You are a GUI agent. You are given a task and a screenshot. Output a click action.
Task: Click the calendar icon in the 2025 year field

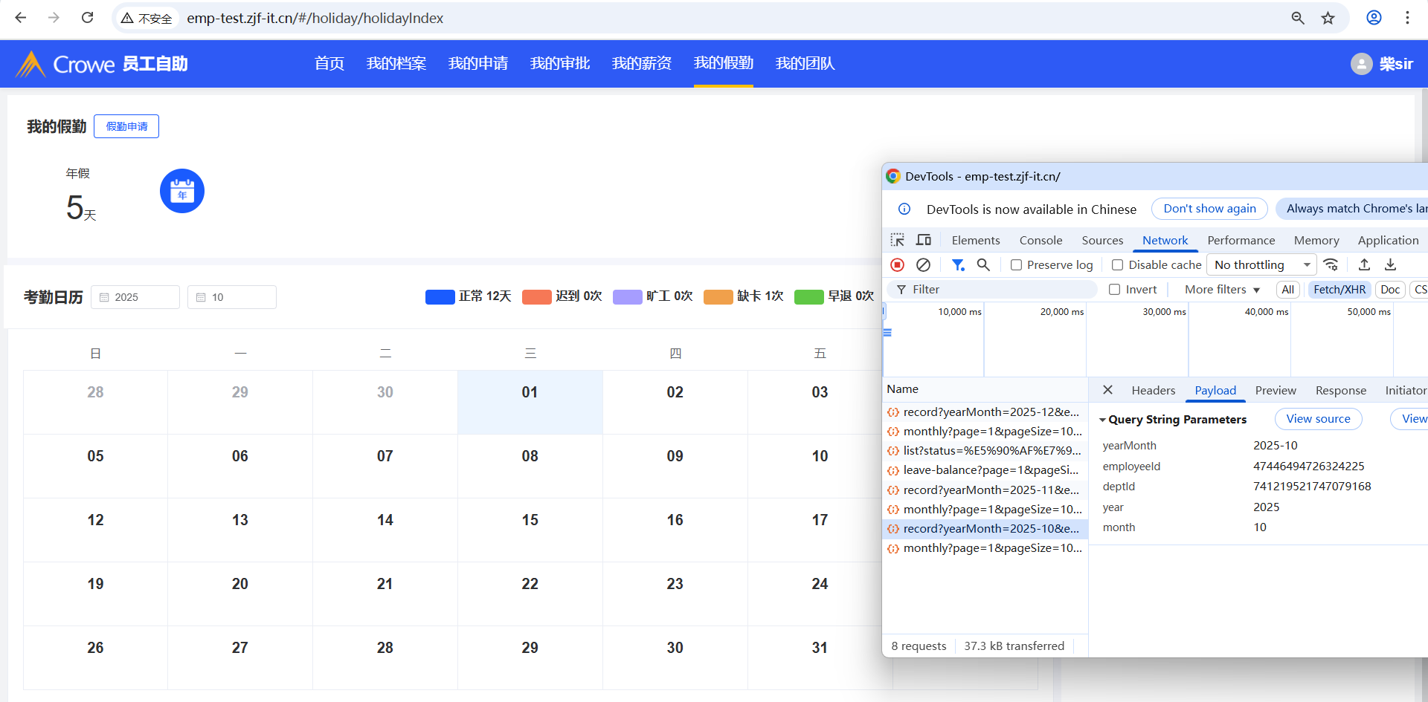pos(104,297)
